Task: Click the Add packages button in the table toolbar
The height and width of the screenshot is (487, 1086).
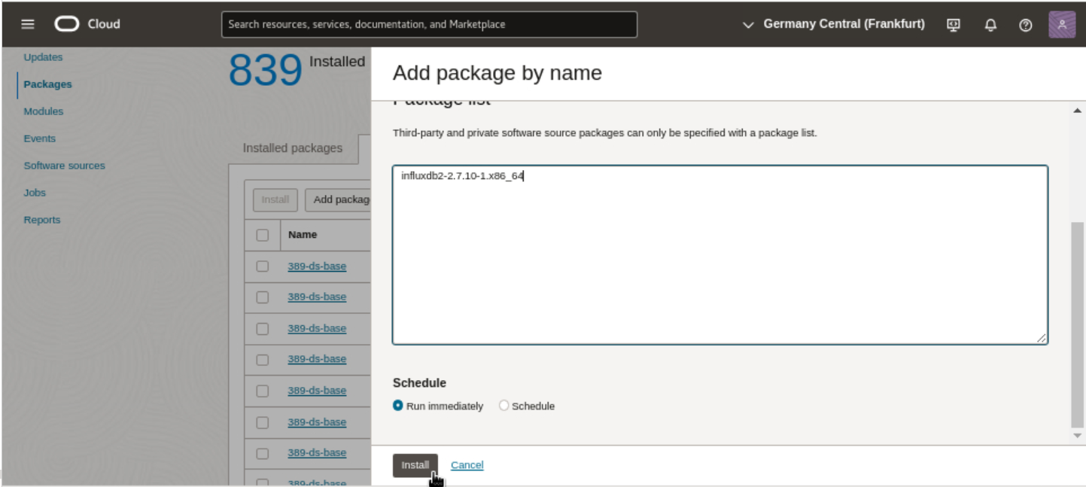Action: click(338, 199)
